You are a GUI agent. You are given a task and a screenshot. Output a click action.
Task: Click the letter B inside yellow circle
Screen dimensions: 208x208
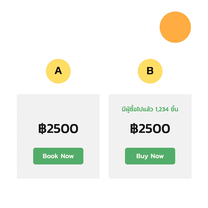[150, 70]
